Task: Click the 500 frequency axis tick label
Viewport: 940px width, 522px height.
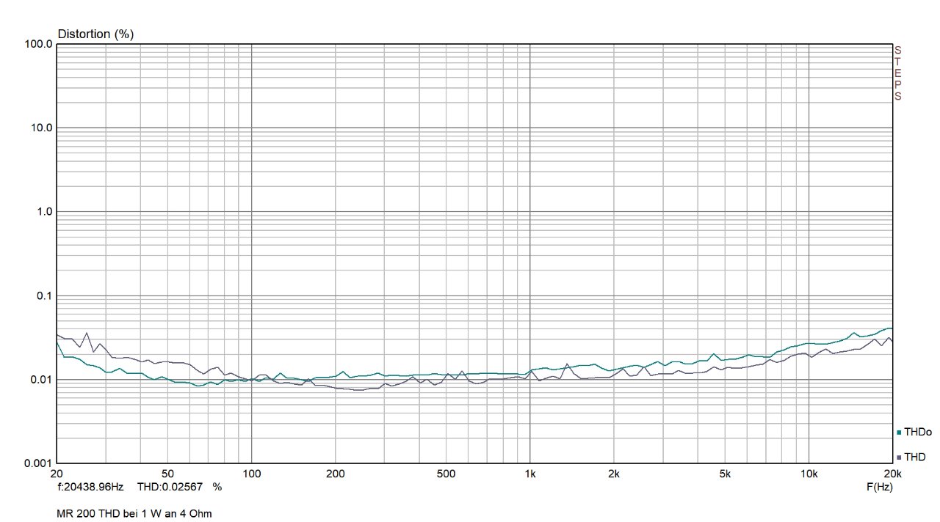Action: pyautogui.click(x=446, y=474)
